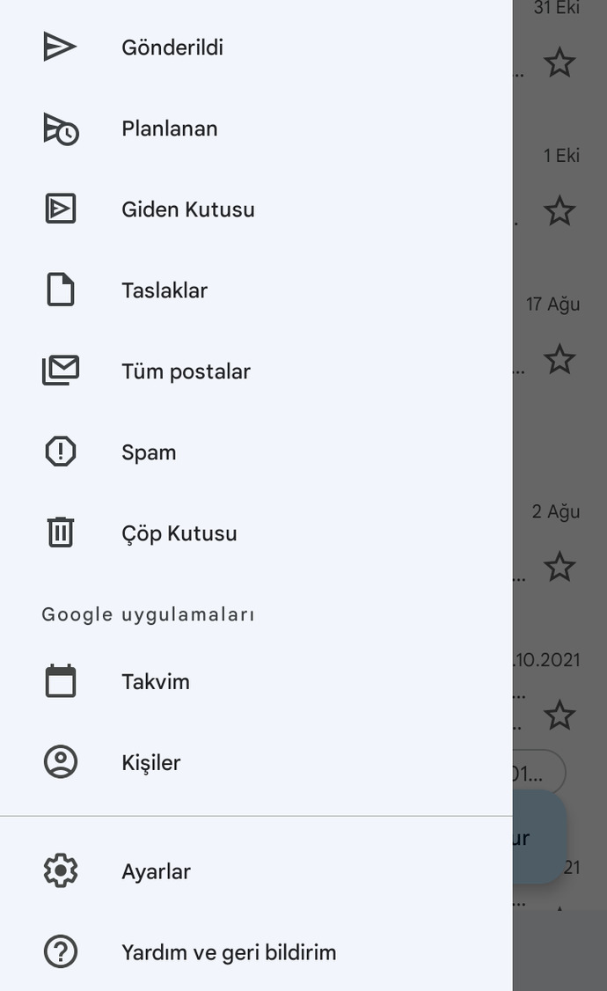This screenshot has height=991, width=607.
Task: Click the Ayarlar gear icon
Action: coord(61,870)
